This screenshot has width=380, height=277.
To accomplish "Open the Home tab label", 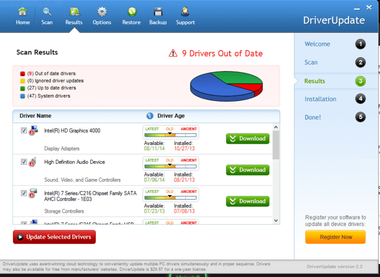I will [23, 22].
